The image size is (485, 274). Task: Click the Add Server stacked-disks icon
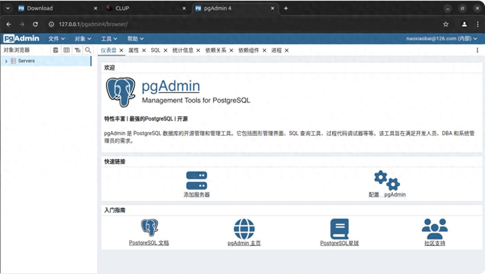196,180
